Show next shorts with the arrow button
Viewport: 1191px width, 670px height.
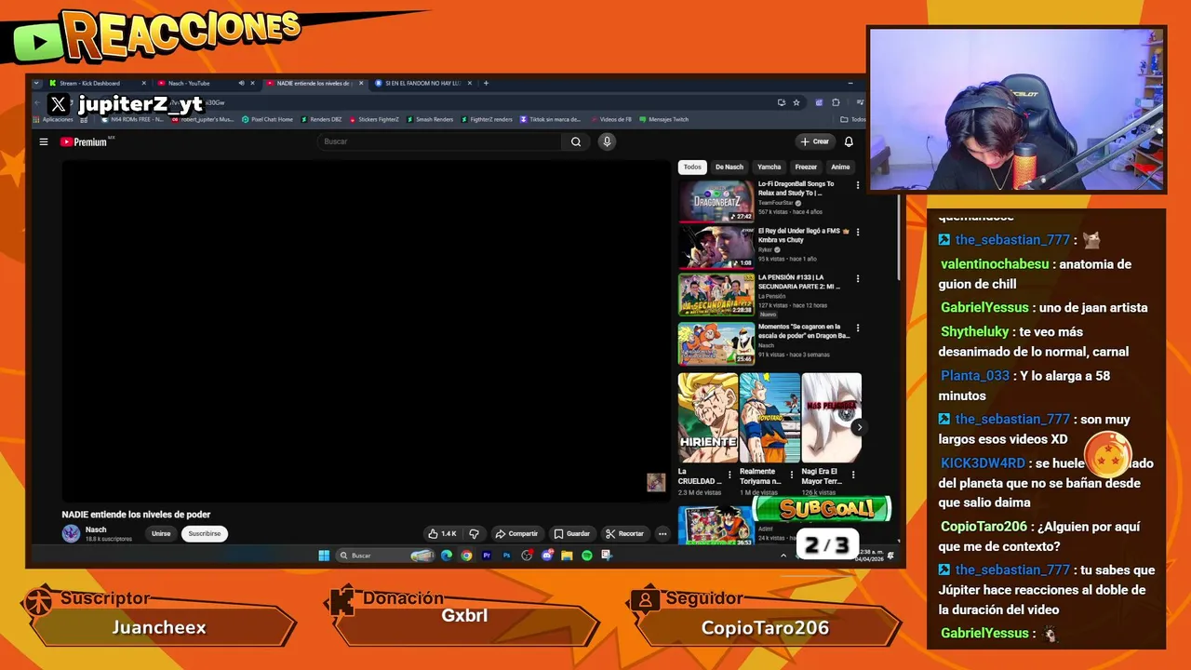[x=859, y=427]
